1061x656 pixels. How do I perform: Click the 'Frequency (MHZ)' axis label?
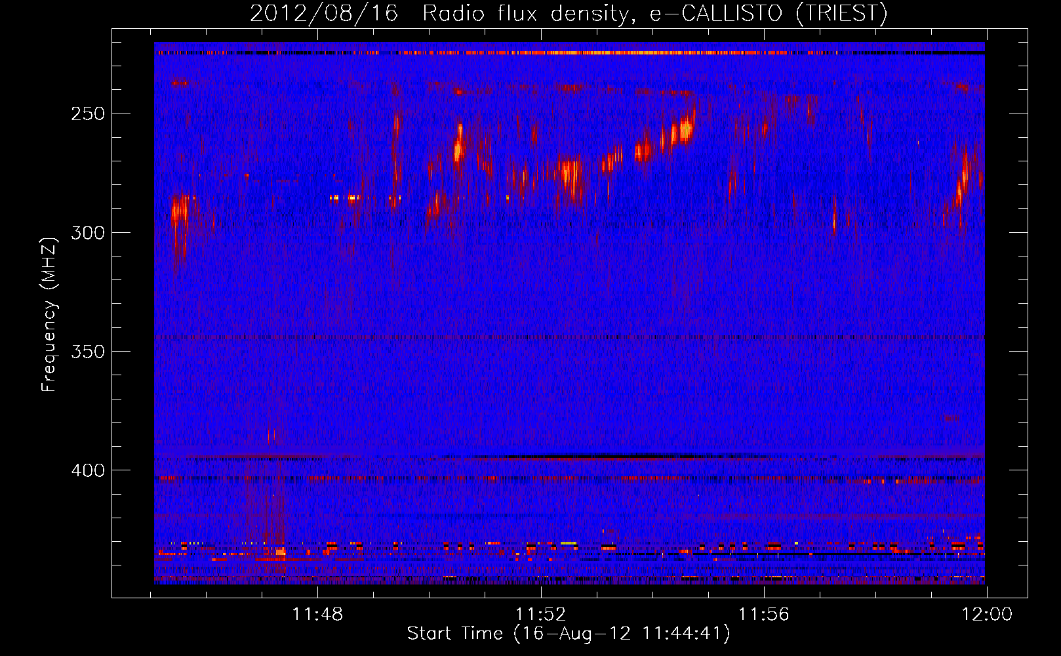(x=49, y=315)
